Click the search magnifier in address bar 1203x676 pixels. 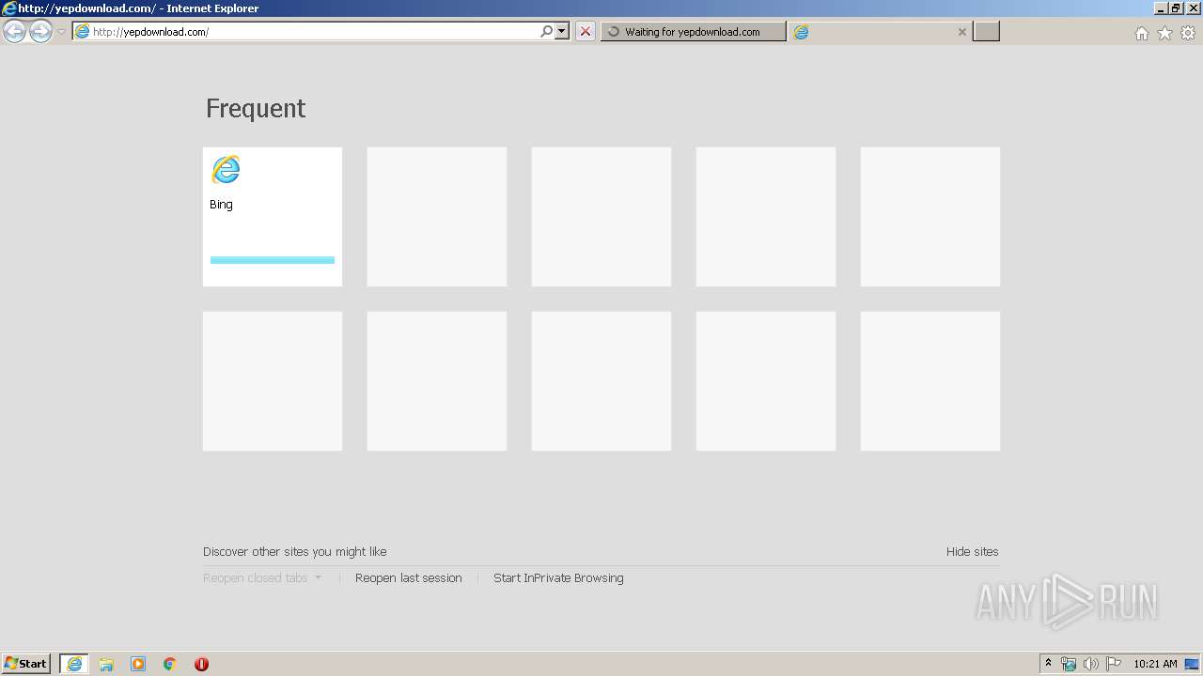pos(547,31)
